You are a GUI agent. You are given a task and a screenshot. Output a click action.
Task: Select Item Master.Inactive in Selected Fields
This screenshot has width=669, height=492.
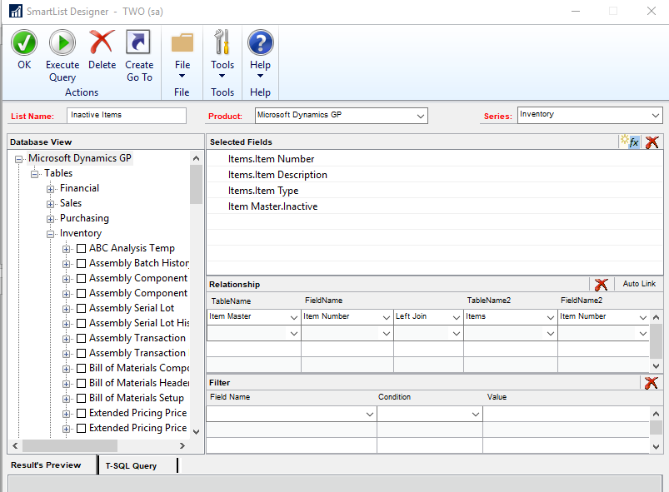click(x=434, y=206)
